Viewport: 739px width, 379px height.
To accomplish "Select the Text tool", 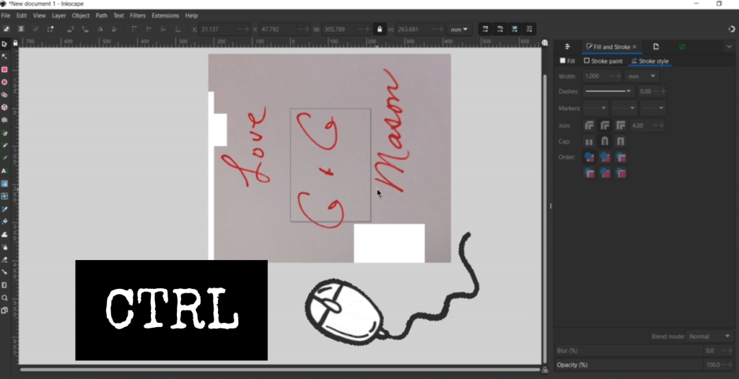I will 4,171.
